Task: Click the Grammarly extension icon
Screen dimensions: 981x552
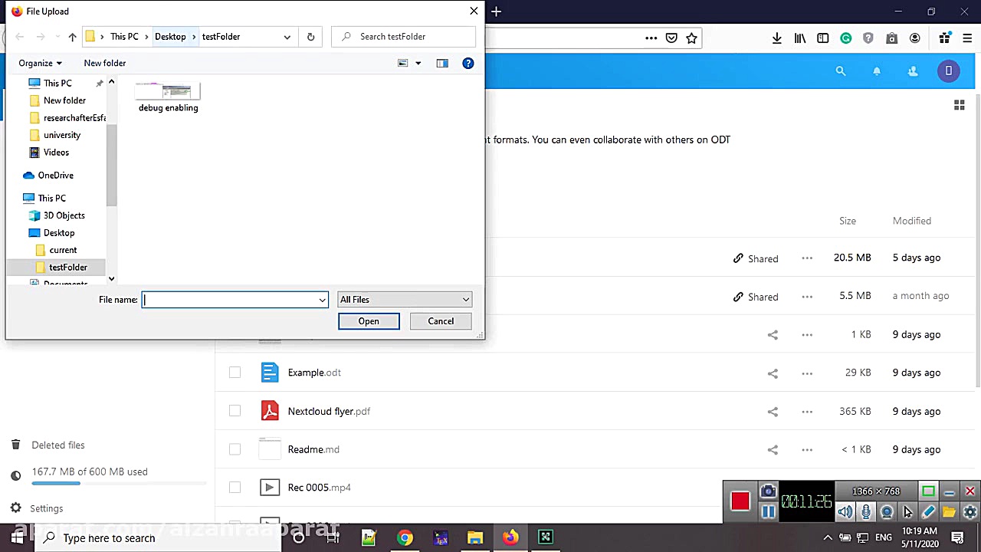Action: pyautogui.click(x=846, y=38)
